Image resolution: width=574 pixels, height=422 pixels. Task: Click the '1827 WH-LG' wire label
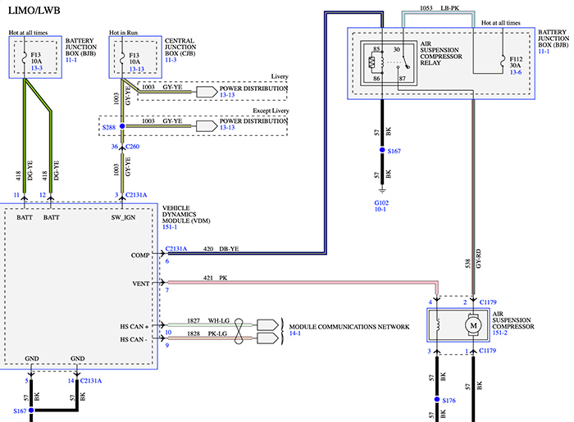[x=208, y=320]
